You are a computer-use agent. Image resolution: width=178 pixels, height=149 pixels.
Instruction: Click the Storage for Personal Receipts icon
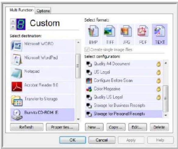point(89,114)
